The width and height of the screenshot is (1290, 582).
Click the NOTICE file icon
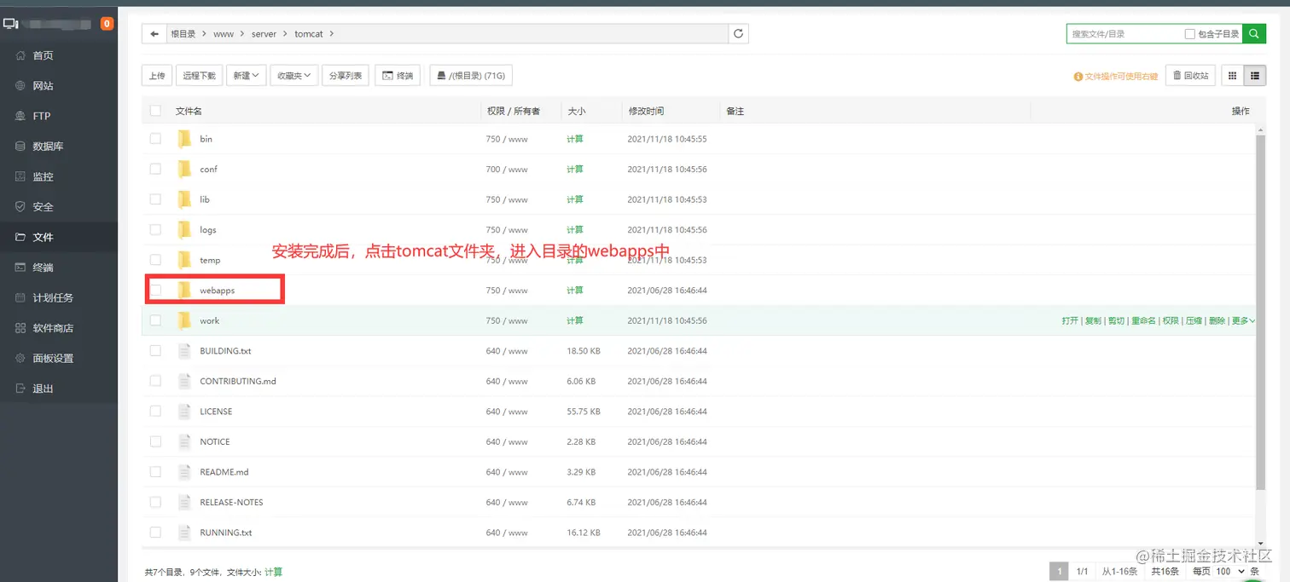(184, 441)
